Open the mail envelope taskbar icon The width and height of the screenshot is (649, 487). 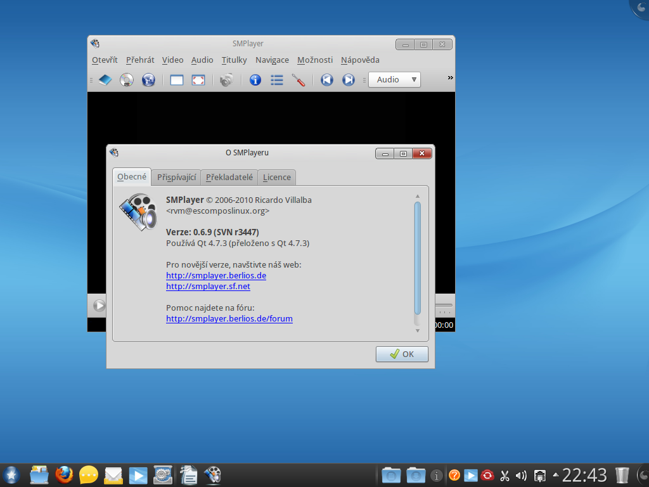pyautogui.click(x=113, y=475)
